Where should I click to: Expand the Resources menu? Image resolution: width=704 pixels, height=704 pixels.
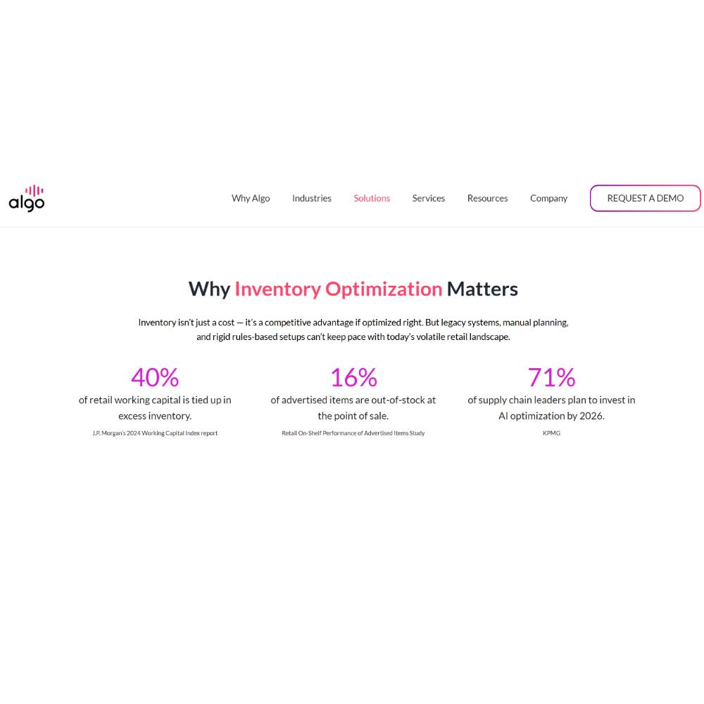[x=487, y=198]
